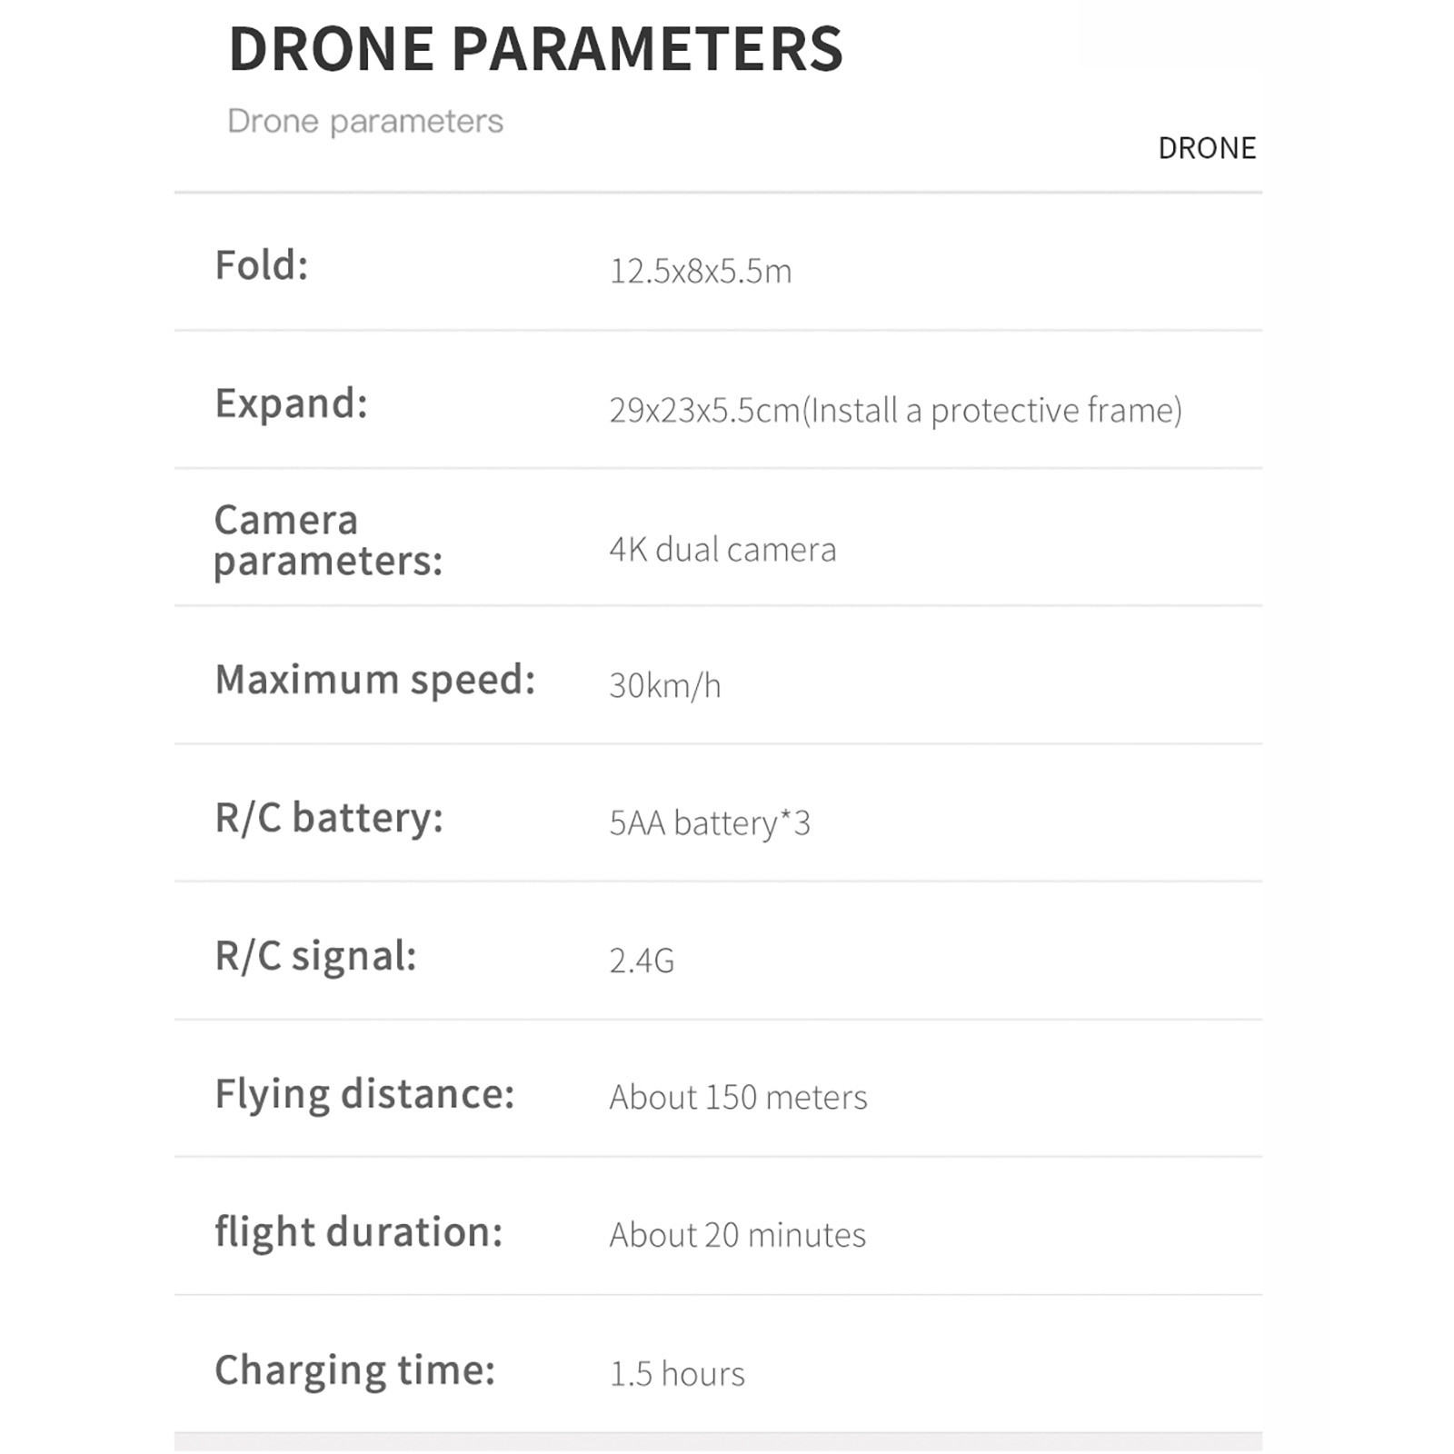Click the 1.5 hours charging value
Image resolution: width=1454 pixels, height=1454 pixels.
pos(677,1374)
